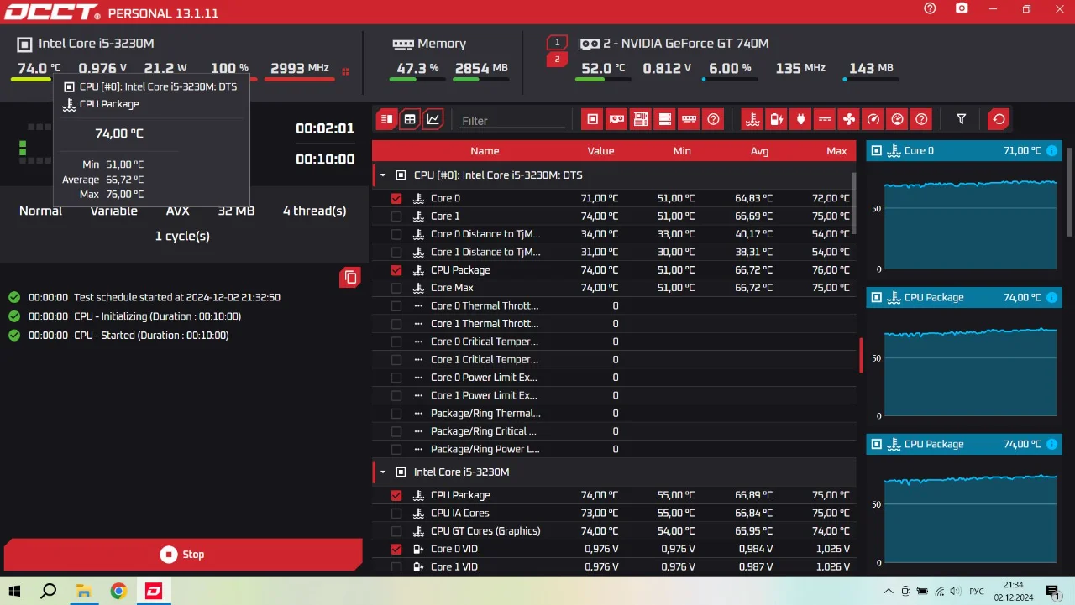Enable Core 0 Distance to TjMax checkbox

coord(396,234)
